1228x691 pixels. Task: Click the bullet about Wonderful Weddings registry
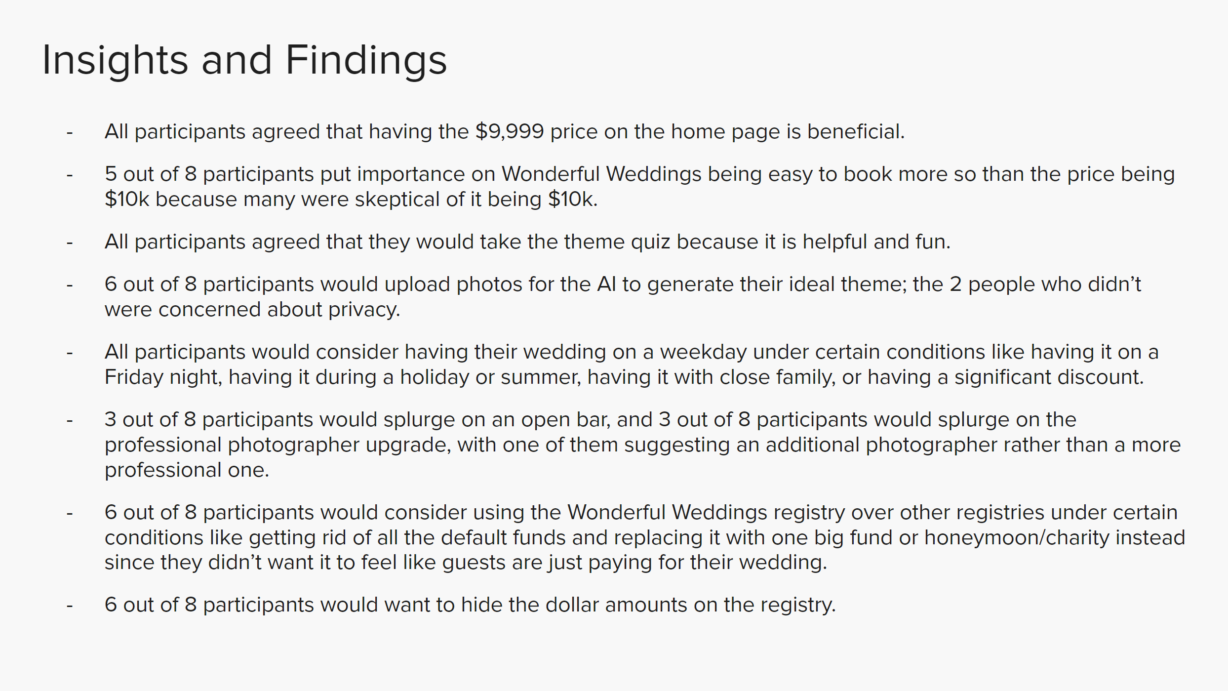pyautogui.click(x=645, y=537)
